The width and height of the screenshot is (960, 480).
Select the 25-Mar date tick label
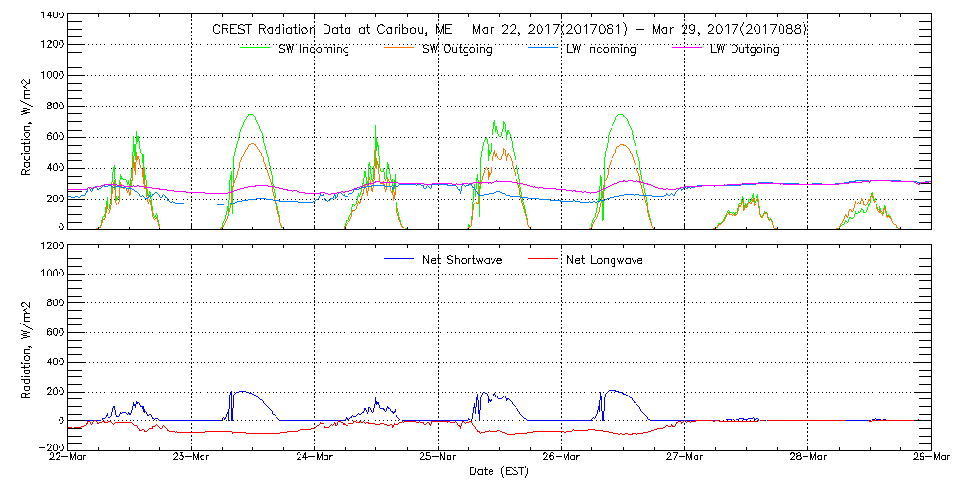tap(438, 459)
